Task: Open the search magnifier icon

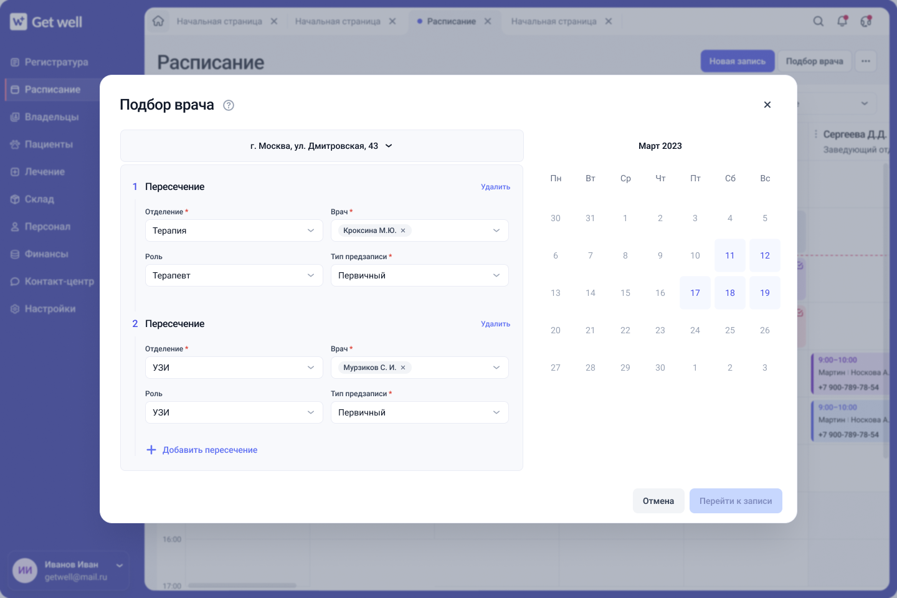Action: (819, 21)
